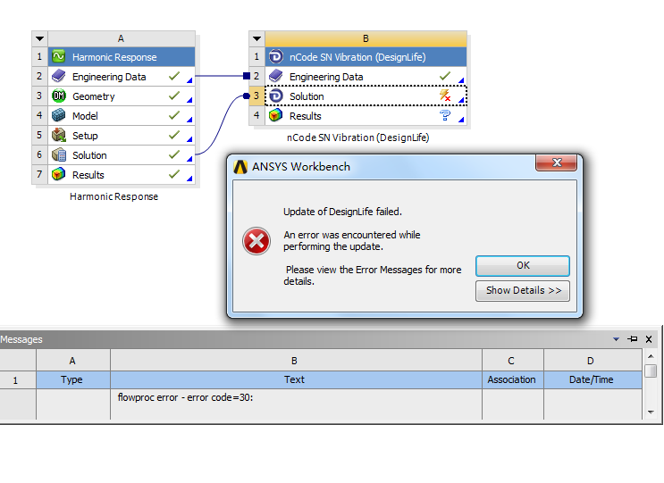Click blue corner triangle on Setup cell

pos(189,139)
